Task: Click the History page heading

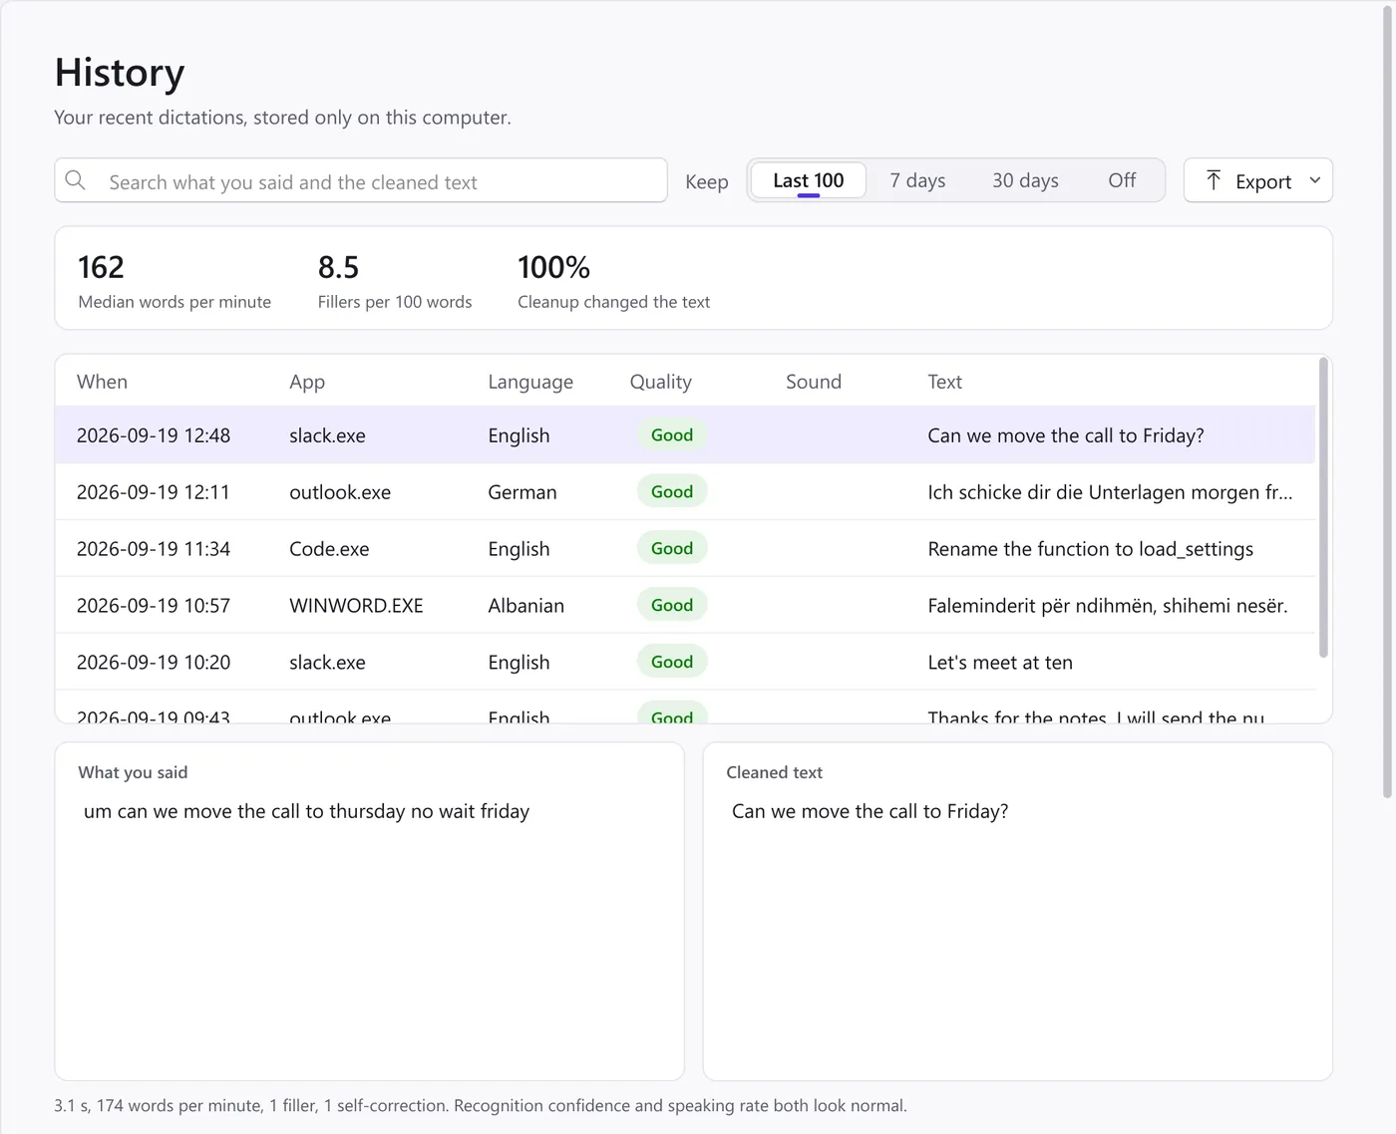Action: coord(120,73)
